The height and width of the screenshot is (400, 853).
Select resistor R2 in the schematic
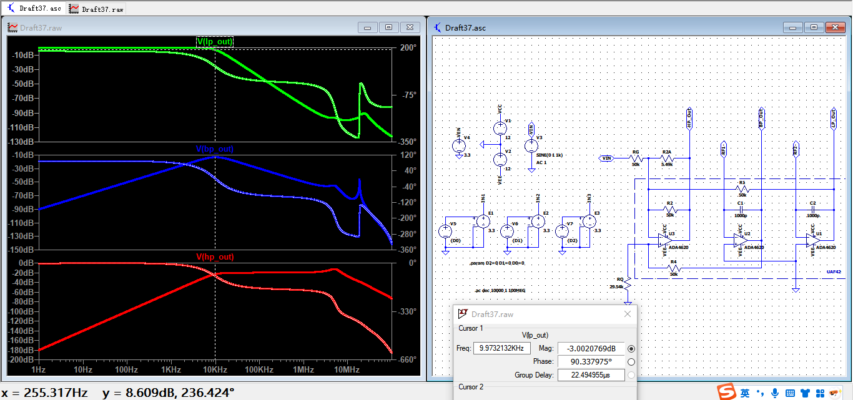coord(670,210)
